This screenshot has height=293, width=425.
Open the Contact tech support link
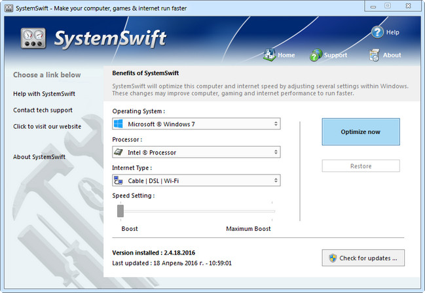pyautogui.click(x=43, y=111)
